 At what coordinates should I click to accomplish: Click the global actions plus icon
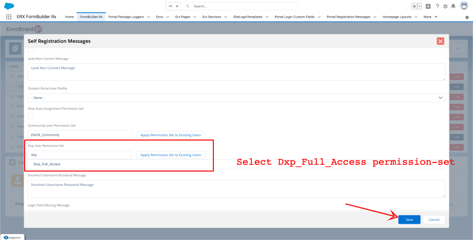pyautogui.click(x=428, y=6)
